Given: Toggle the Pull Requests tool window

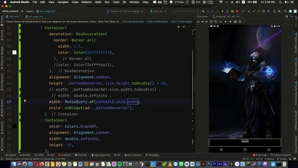Looking at the screenshot, I should point(2,82).
